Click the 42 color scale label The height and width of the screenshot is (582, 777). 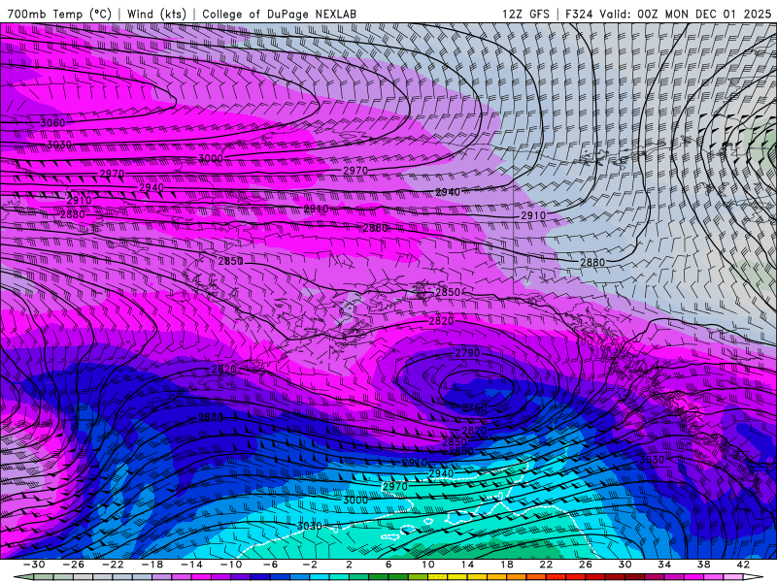coord(743,565)
